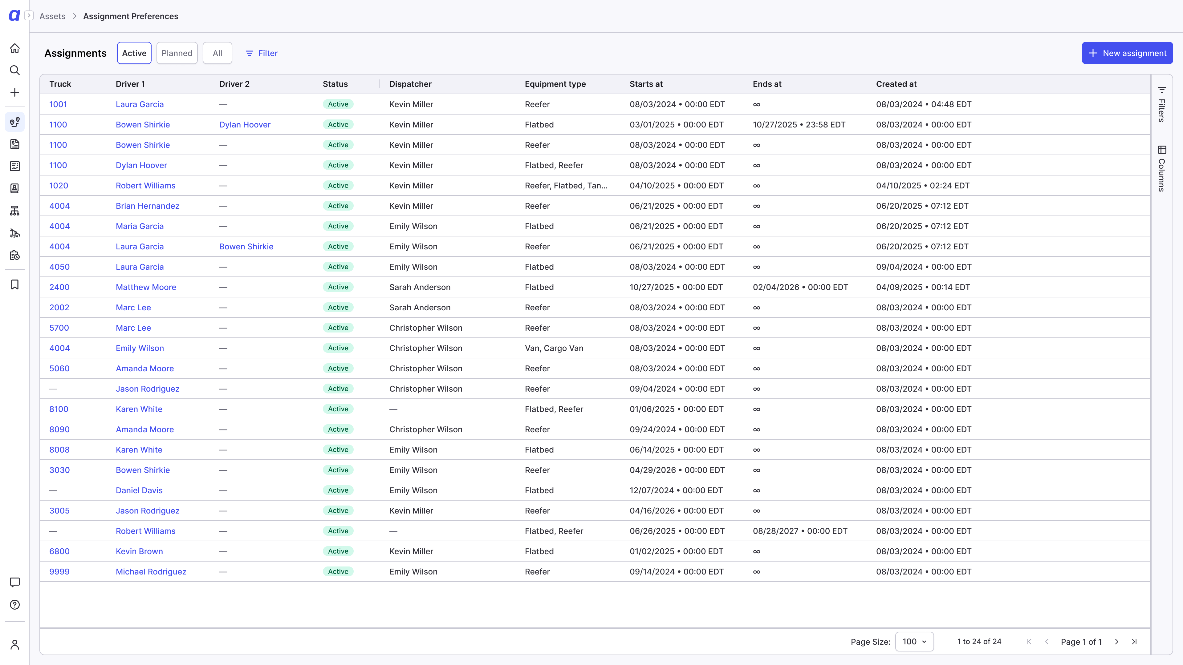The width and height of the screenshot is (1183, 665).
Task: Open driver Brian Hernandez link
Action: coord(148,206)
